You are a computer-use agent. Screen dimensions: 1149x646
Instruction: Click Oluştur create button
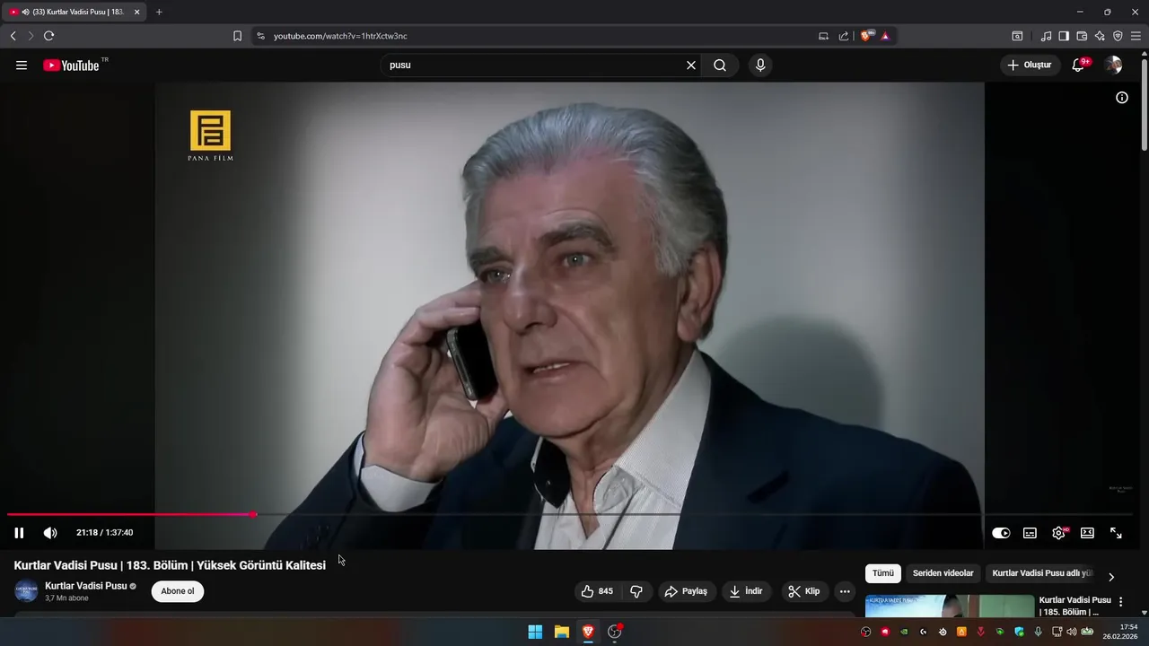1030,65
